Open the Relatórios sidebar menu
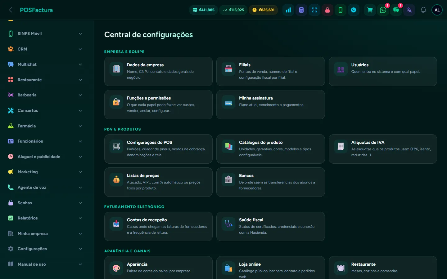 (45, 218)
